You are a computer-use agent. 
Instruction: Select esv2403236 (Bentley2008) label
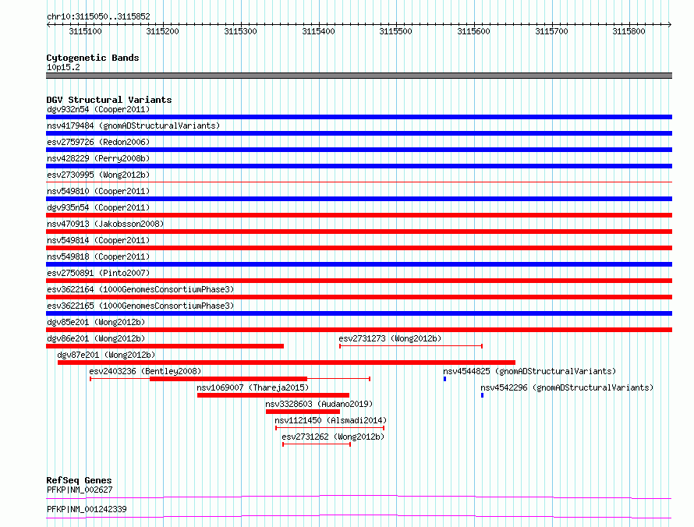(x=145, y=371)
